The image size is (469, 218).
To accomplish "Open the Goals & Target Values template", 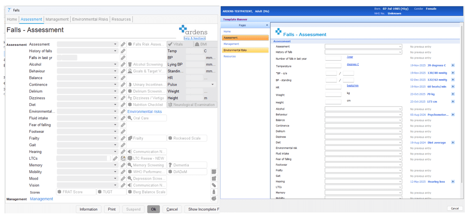I will point(147,71).
